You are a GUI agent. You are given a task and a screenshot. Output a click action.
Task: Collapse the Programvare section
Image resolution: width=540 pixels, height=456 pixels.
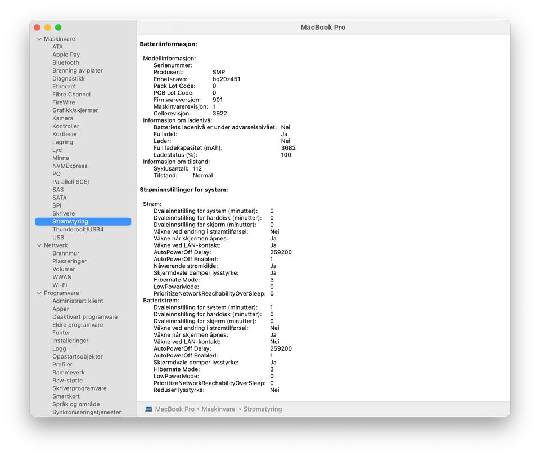[x=39, y=293]
